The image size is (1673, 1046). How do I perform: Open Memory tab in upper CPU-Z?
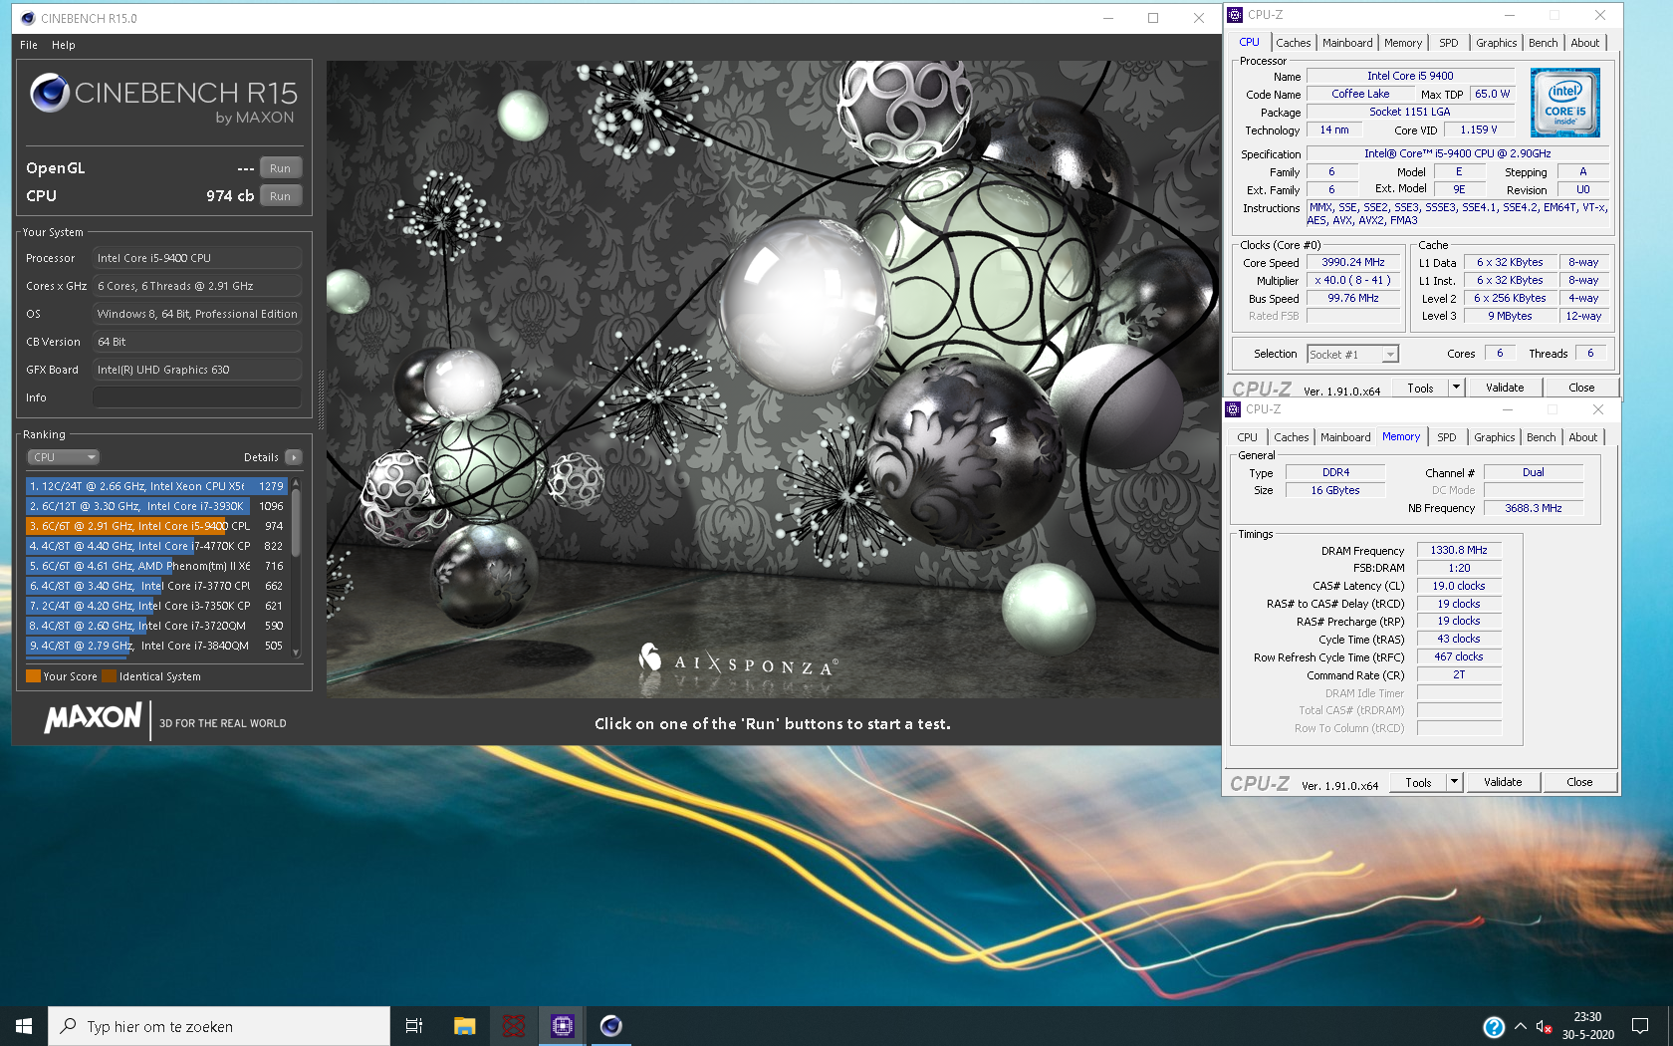(x=1403, y=43)
